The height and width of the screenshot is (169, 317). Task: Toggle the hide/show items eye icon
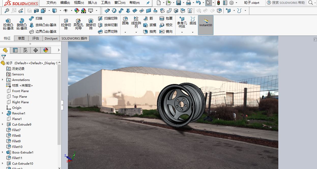[x=66, y=11]
